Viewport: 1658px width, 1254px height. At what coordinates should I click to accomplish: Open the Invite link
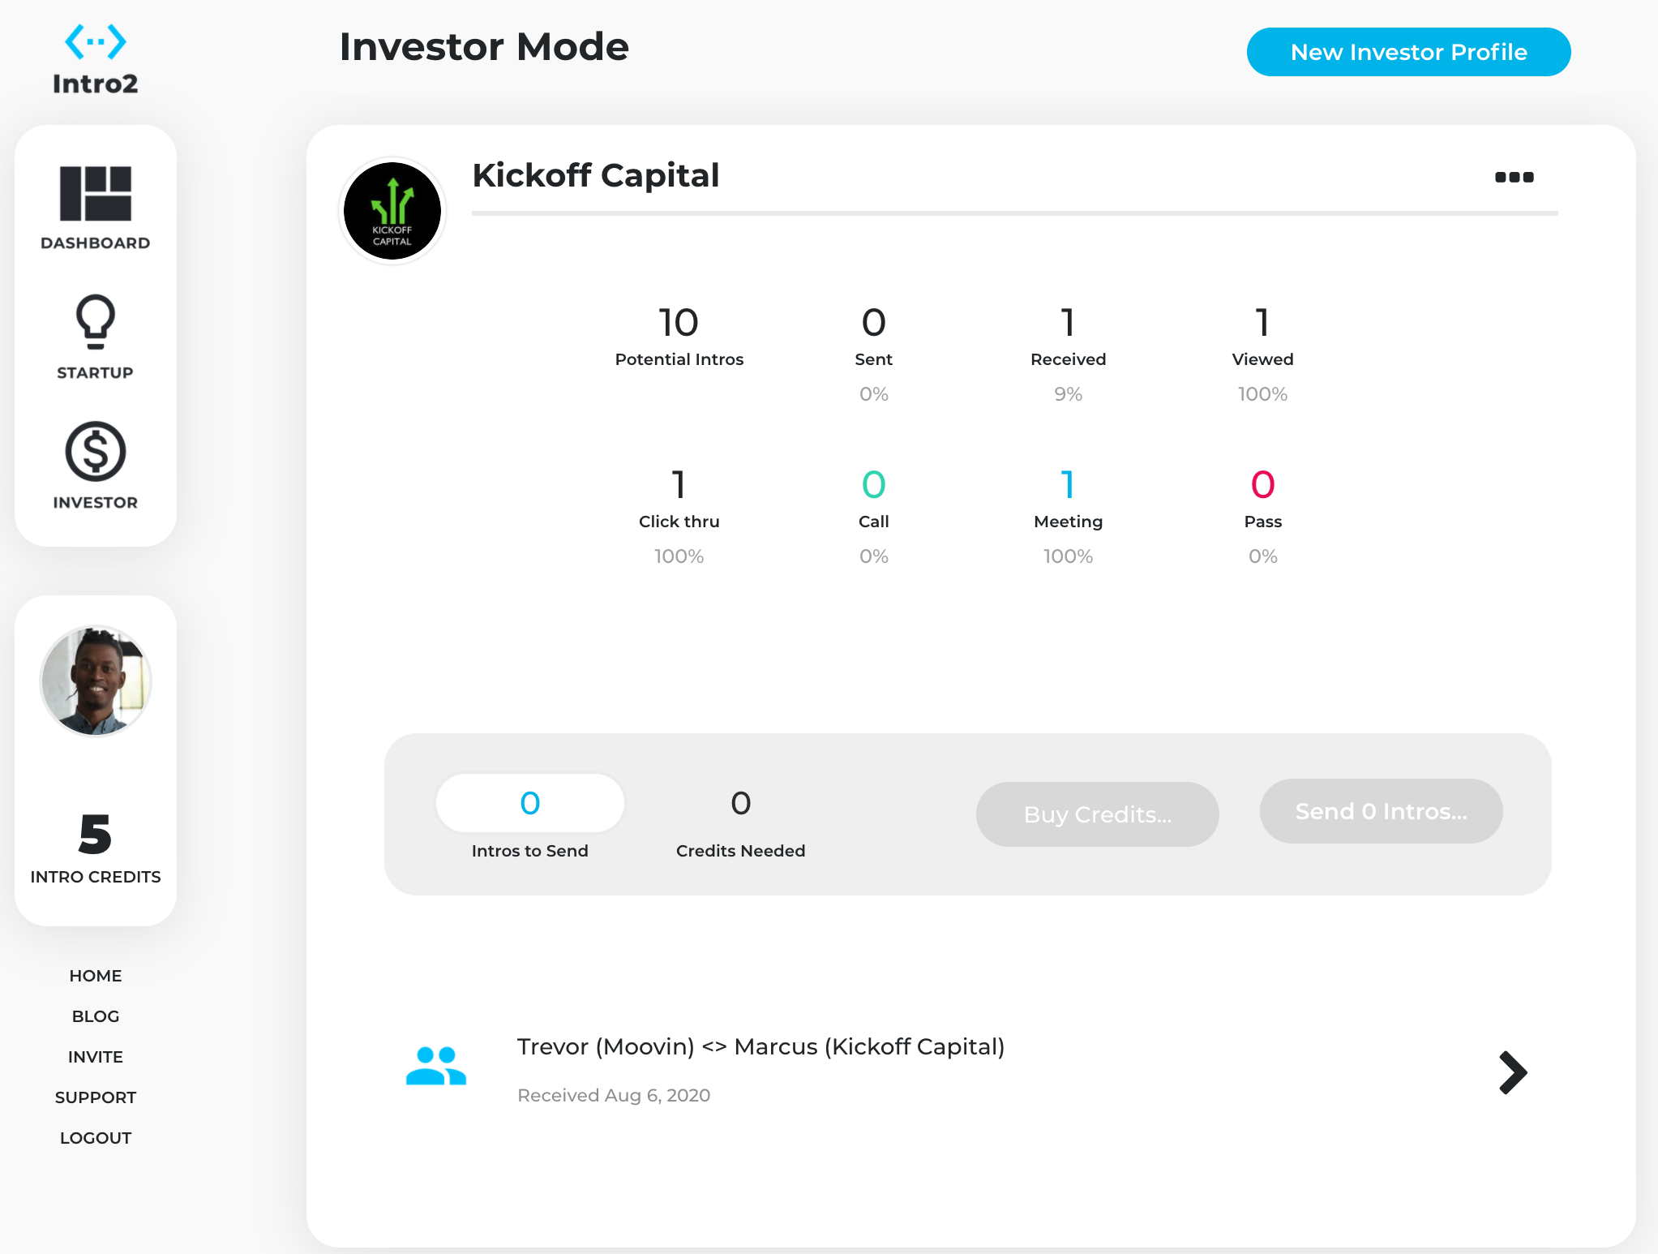coord(96,1057)
